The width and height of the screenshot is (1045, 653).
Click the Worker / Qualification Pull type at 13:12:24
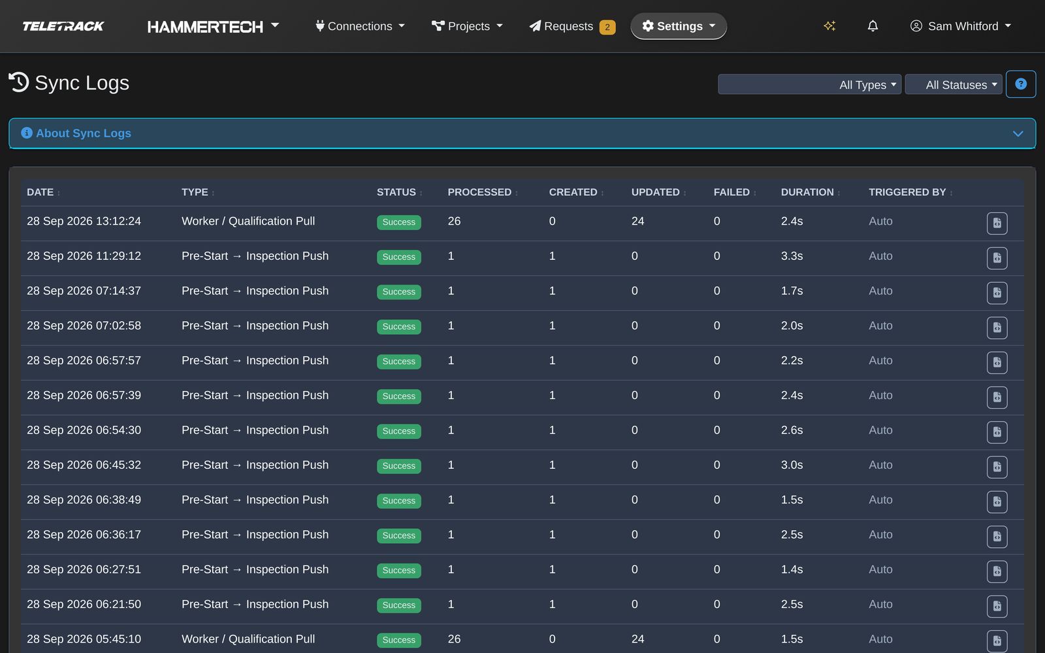pyautogui.click(x=248, y=221)
